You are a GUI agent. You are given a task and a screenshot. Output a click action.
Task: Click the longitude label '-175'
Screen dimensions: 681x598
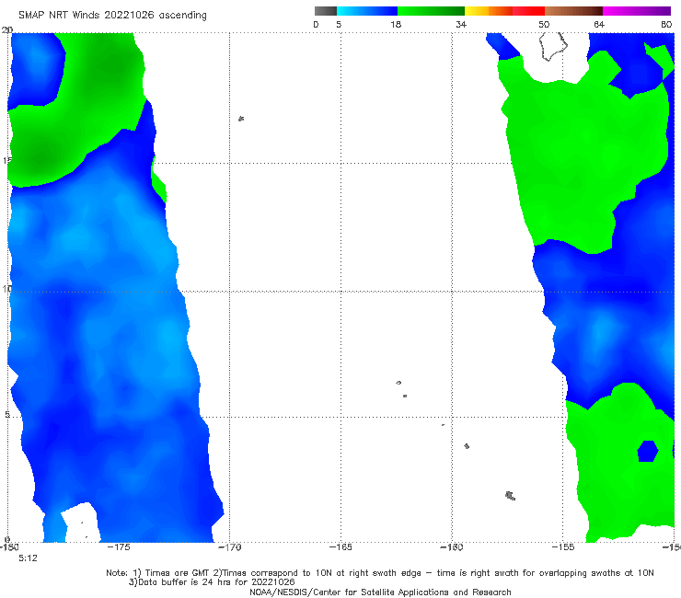tap(119, 546)
